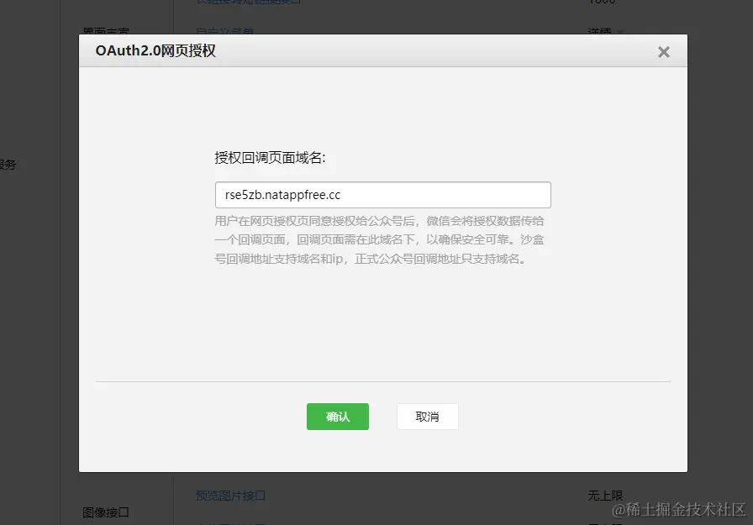The width and height of the screenshot is (753, 525).
Task: Click the 授权回调页面域名 input field
Action: 382,195
